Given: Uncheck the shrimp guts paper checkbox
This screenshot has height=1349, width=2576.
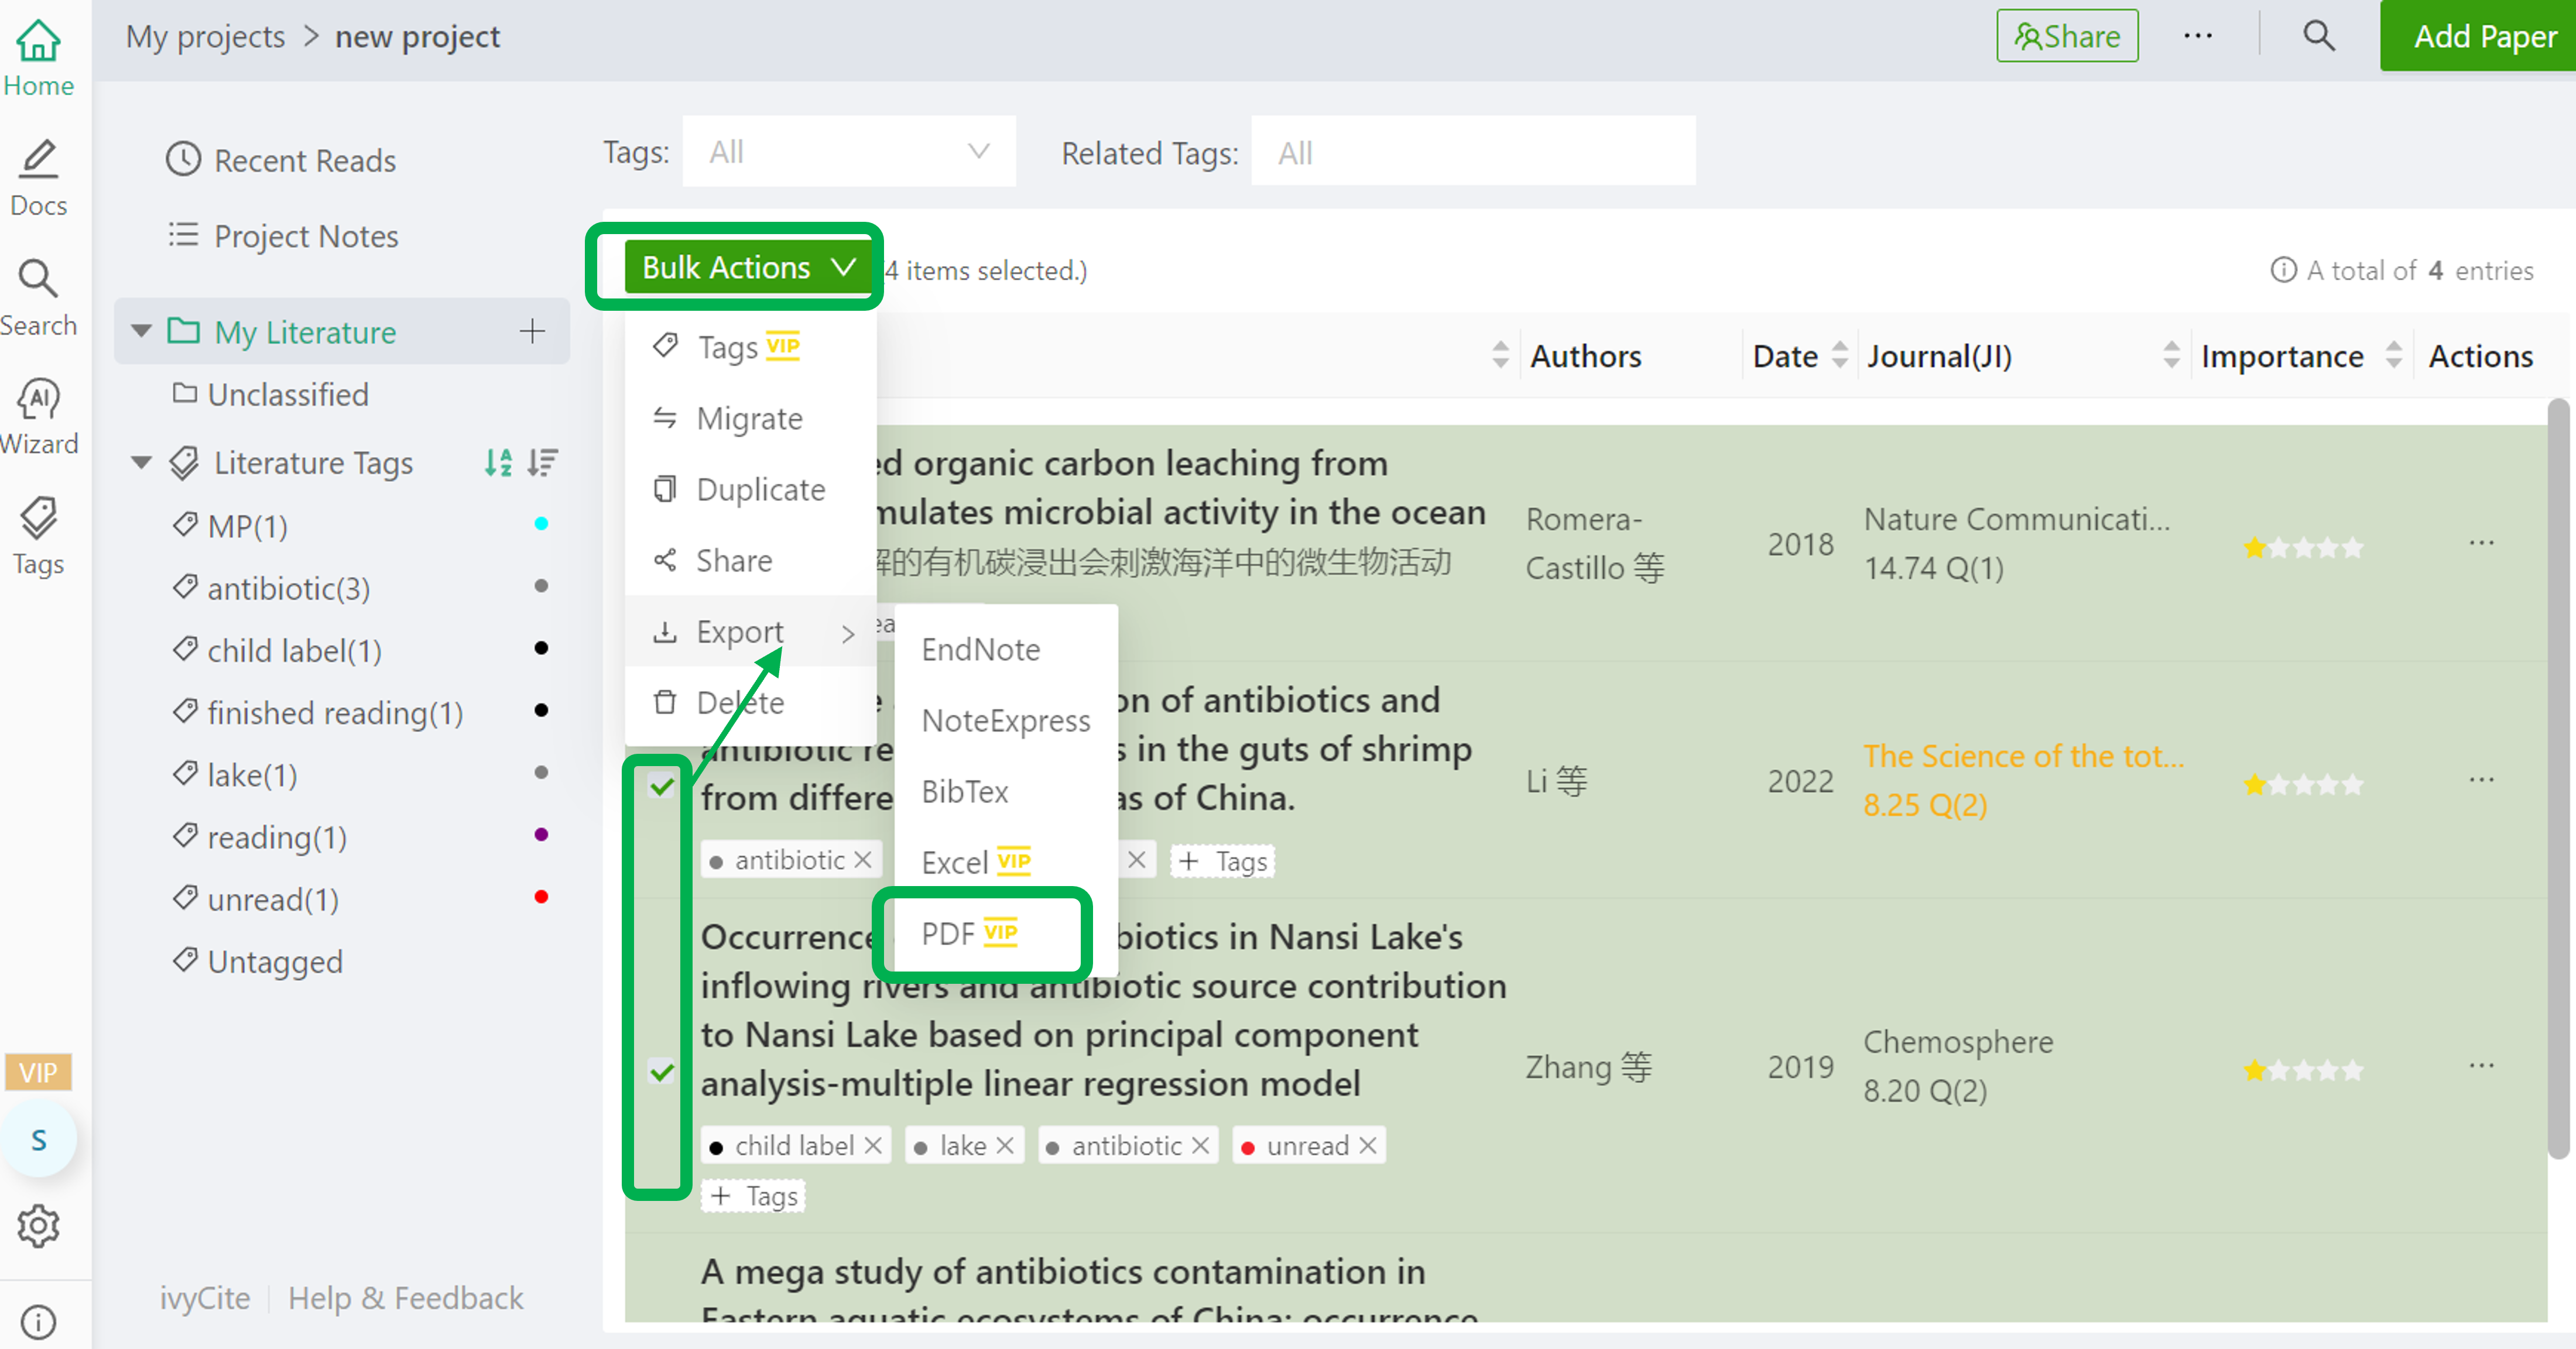Looking at the screenshot, I should pos(662,786).
